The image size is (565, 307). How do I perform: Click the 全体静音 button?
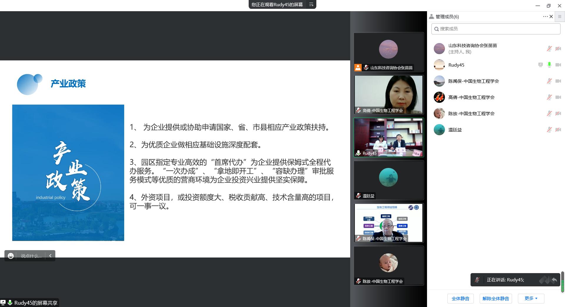coord(460,298)
